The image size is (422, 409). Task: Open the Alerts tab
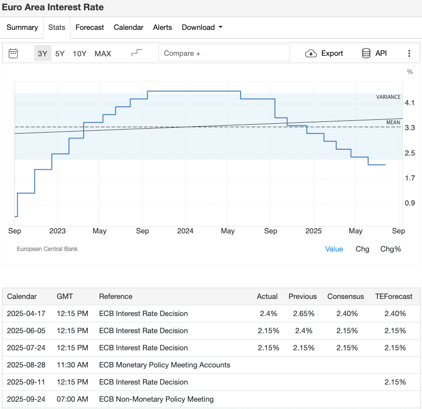click(x=162, y=27)
